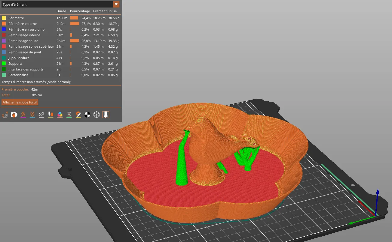This screenshot has width=392, height=242.
Task: Show retractions with the upward chevrons icon
Action: click(x=23, y=115)
